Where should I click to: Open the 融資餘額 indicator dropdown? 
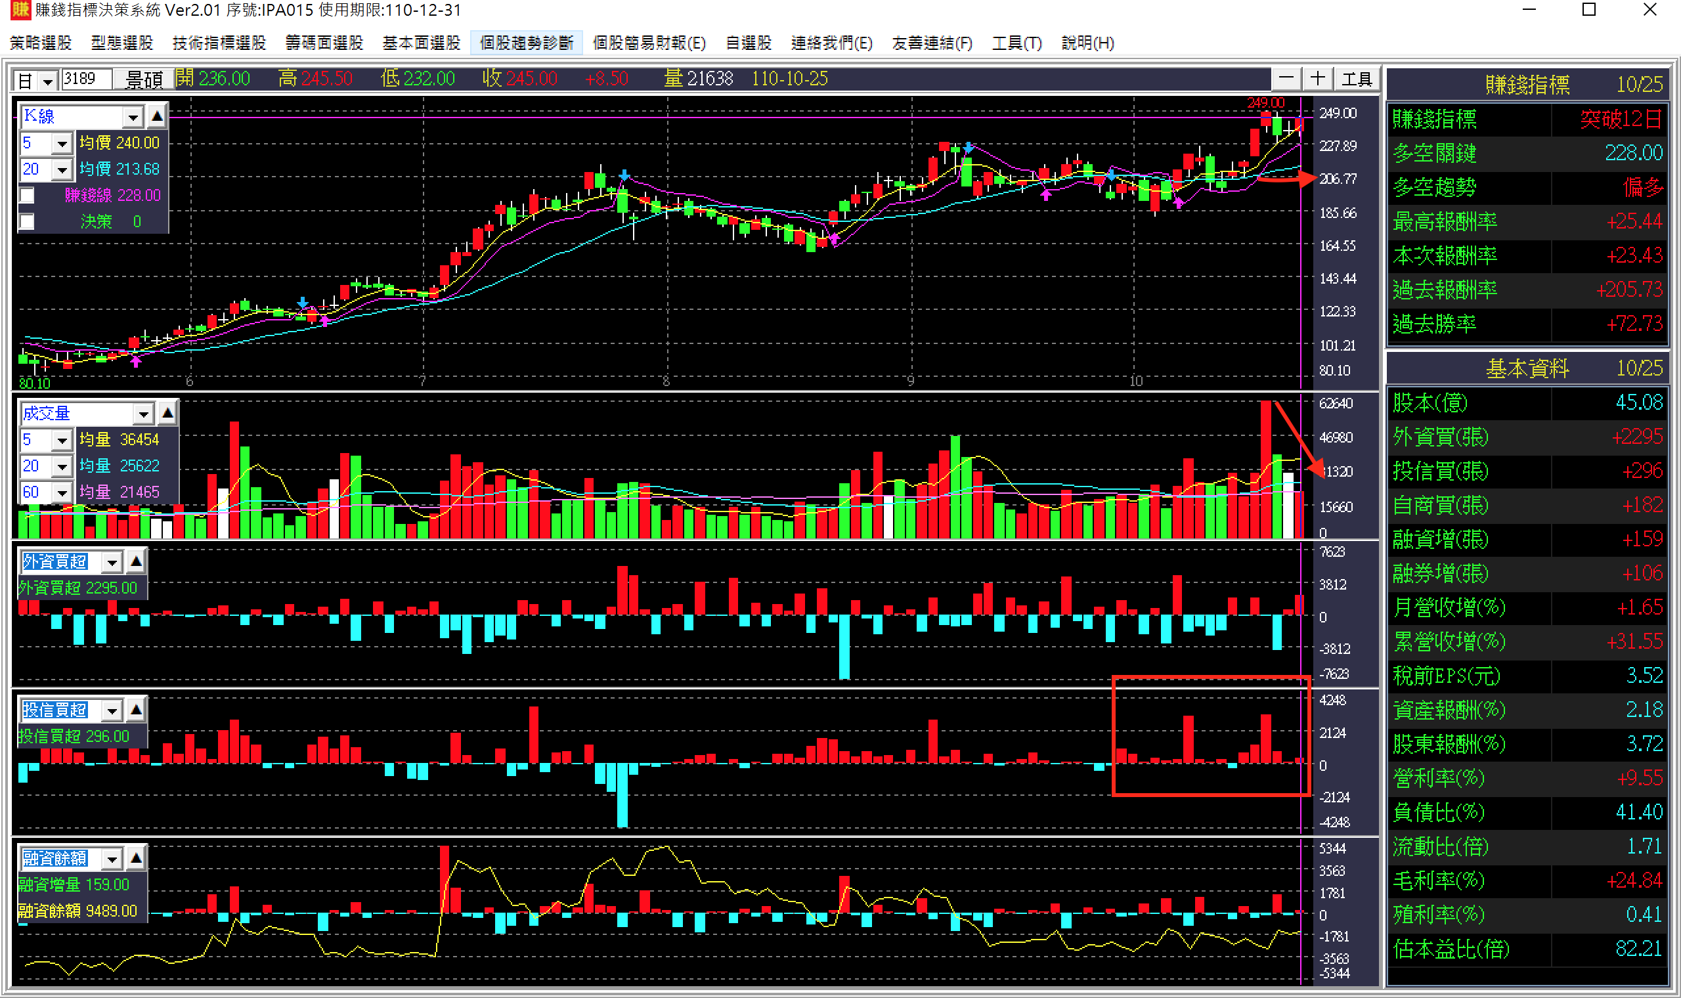pos(112,859)
